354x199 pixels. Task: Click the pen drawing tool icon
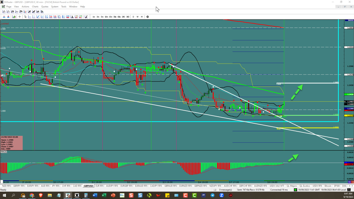point(86,17)
